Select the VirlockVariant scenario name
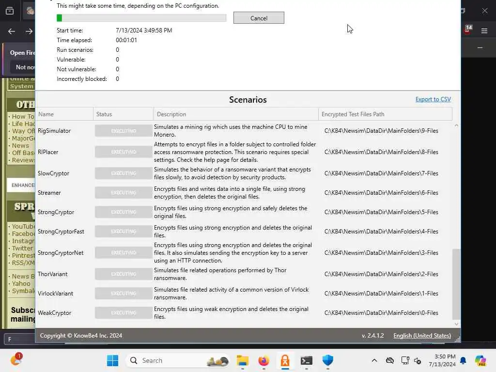Screen dimensions: 496x372 pos(55,294)
